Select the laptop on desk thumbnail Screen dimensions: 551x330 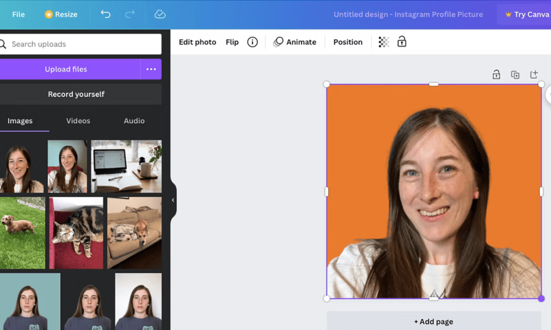coord(127,166)
